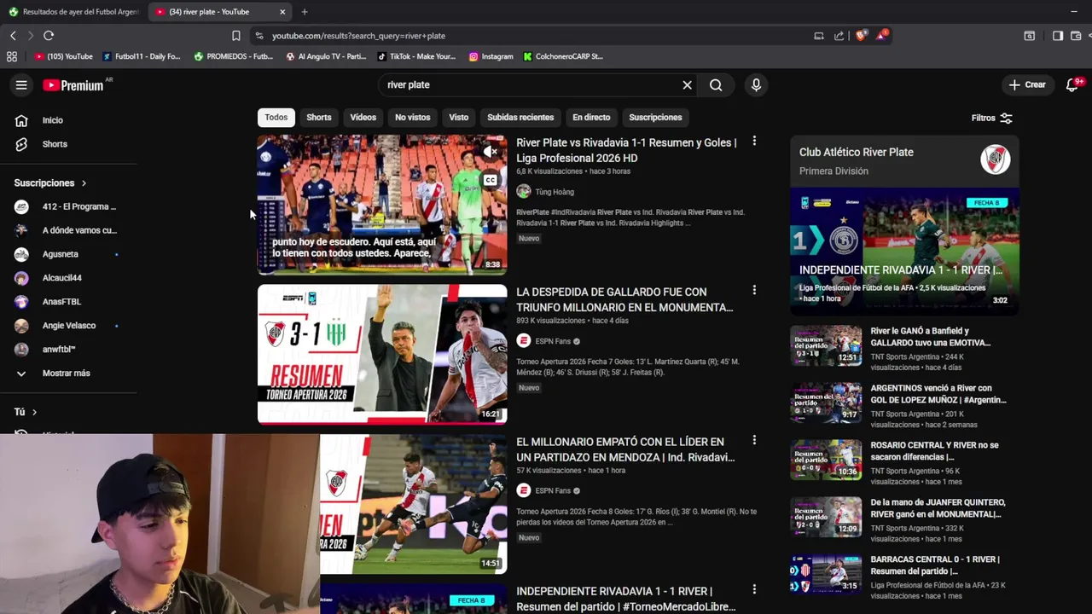Viewport: 1092px width, 614px height.
Task: Click the magnifier search button
Action: [716, 84]
